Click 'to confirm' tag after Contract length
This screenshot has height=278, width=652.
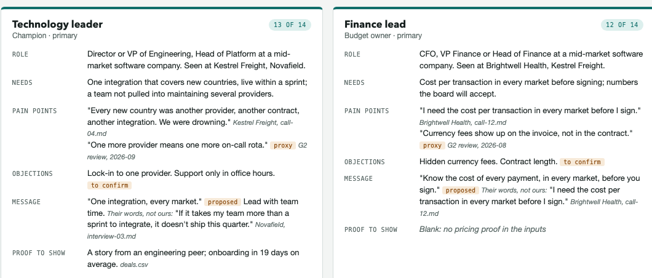pyautogui.click(x=582, y=162)
